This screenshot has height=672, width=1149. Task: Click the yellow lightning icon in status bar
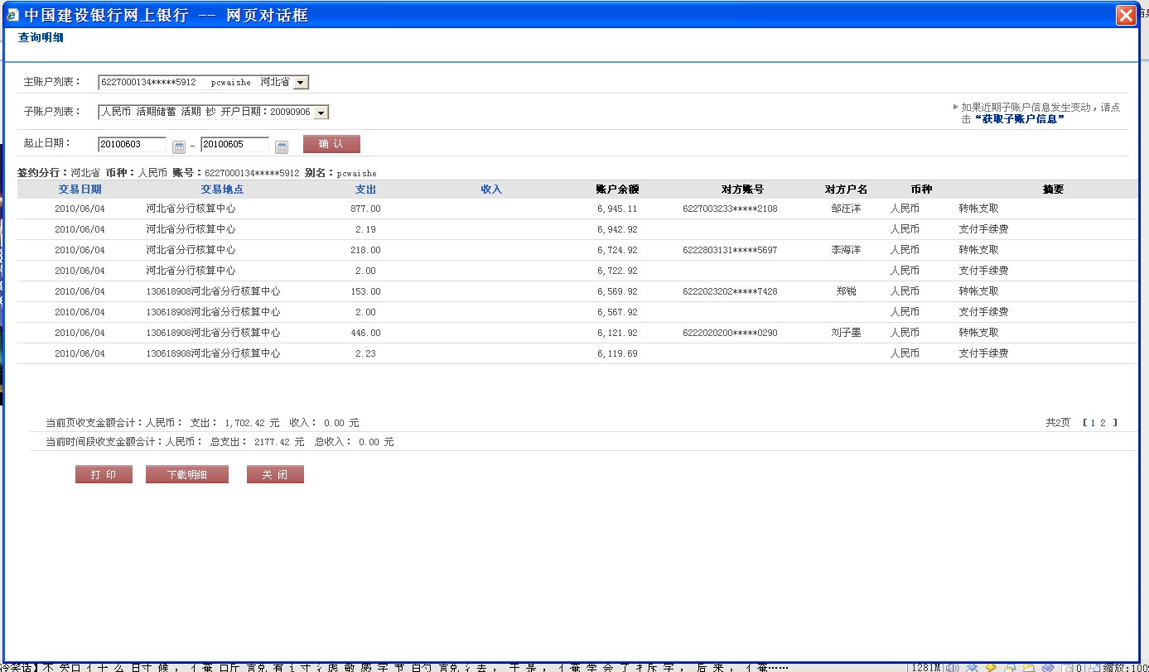[989, 667]
